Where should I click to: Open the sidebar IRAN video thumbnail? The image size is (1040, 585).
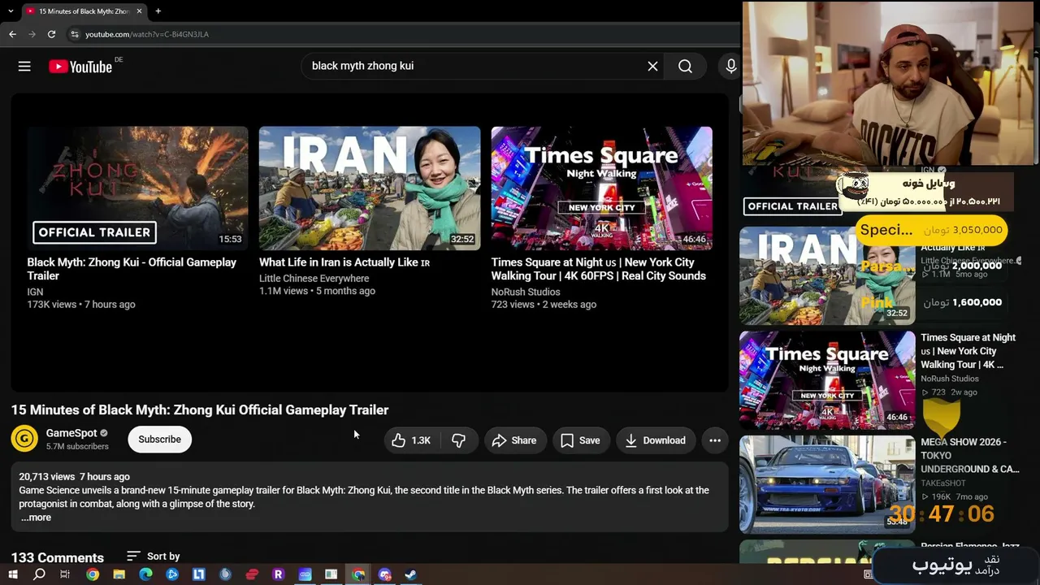point(827,276)
